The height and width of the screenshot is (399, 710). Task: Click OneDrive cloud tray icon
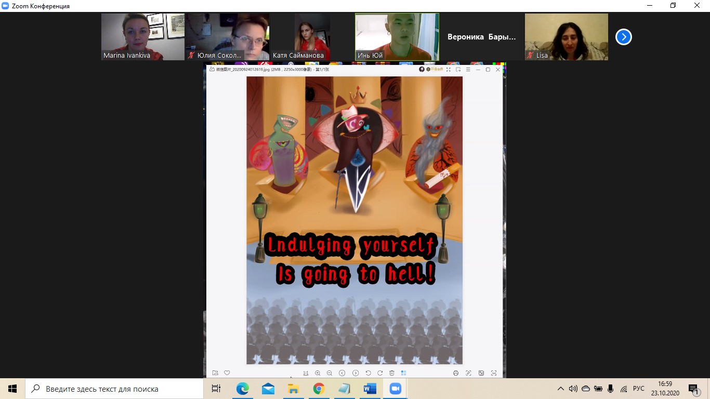click(x=586, y=389)
